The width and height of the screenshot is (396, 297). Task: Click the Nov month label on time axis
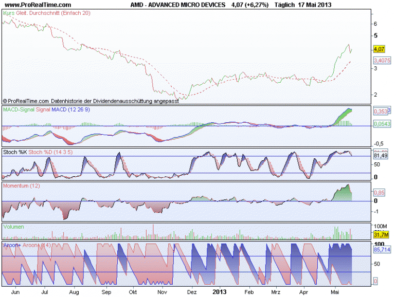(x=162, y=292)
